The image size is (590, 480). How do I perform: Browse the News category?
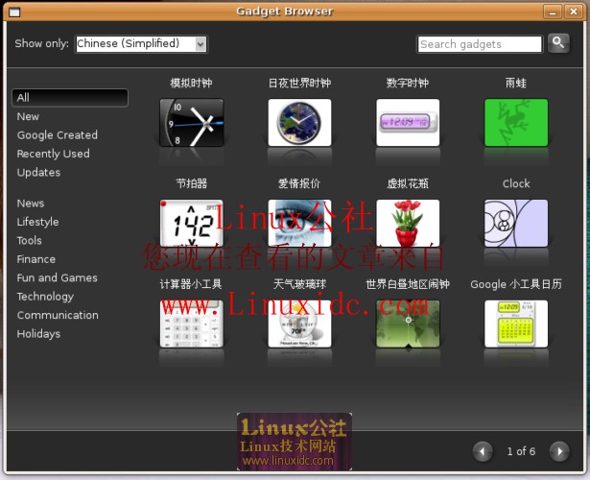[x=31, y=204]
